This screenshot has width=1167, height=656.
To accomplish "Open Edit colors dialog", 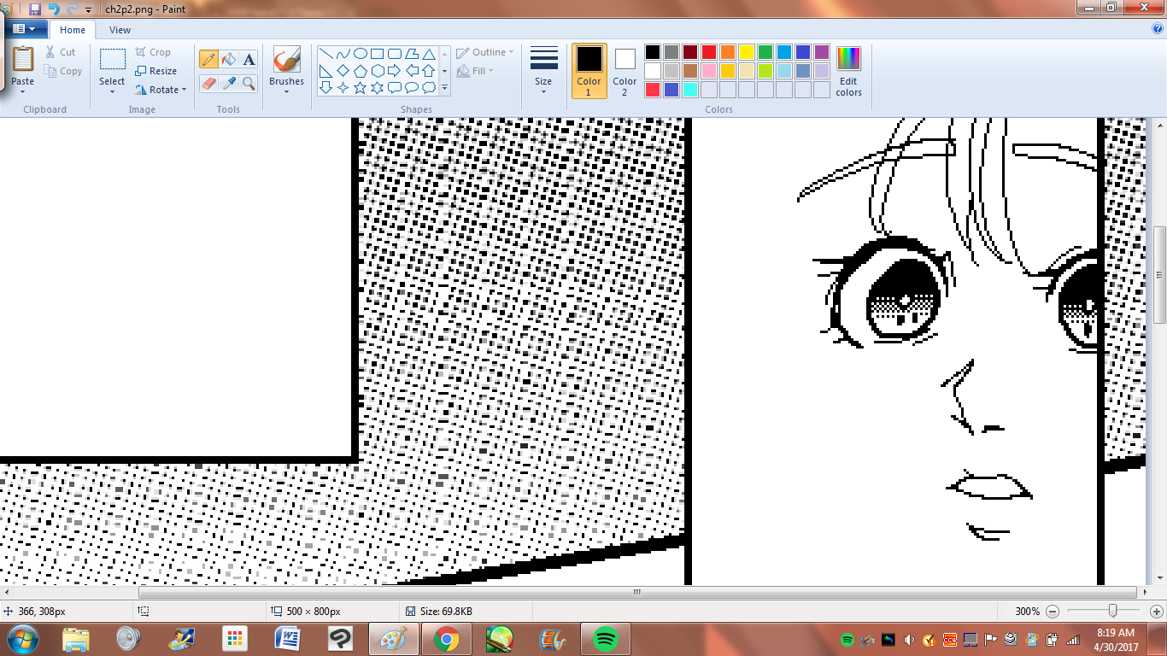I will (x=848, y=71).
